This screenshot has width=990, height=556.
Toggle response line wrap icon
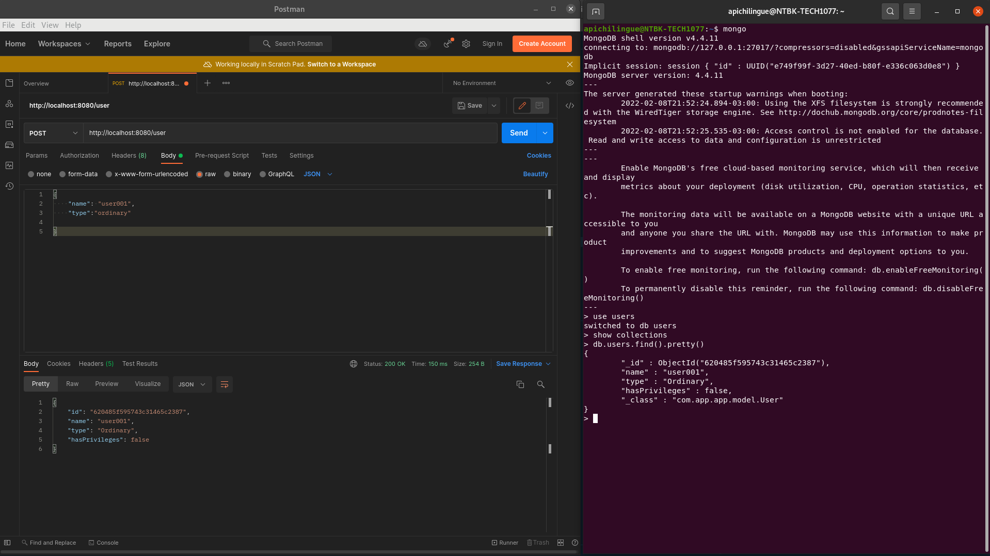pyautogui.click(x=225, y=384)
